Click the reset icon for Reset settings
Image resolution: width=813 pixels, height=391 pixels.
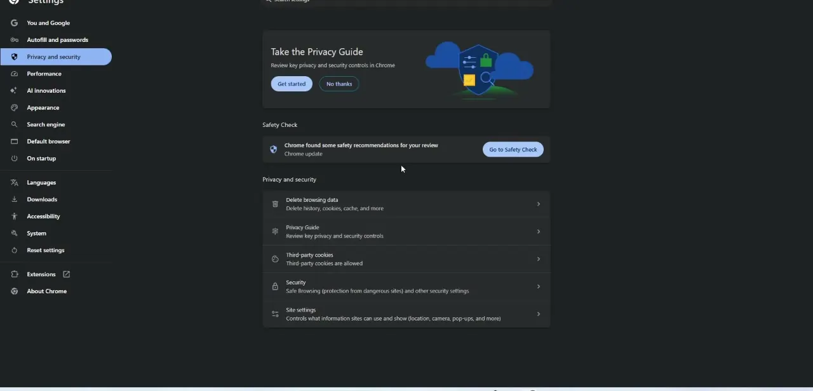pos(14,250)
